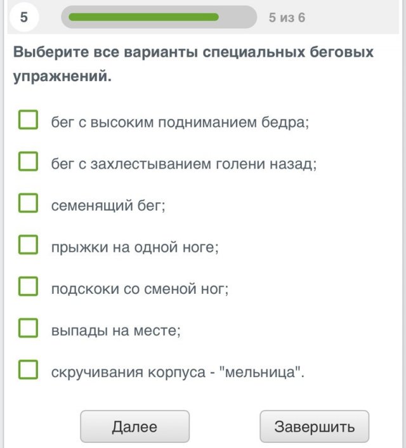
Task: Toggle checkbox for 'подскоки со сменой ног'
Action: [x=29, y=286]
